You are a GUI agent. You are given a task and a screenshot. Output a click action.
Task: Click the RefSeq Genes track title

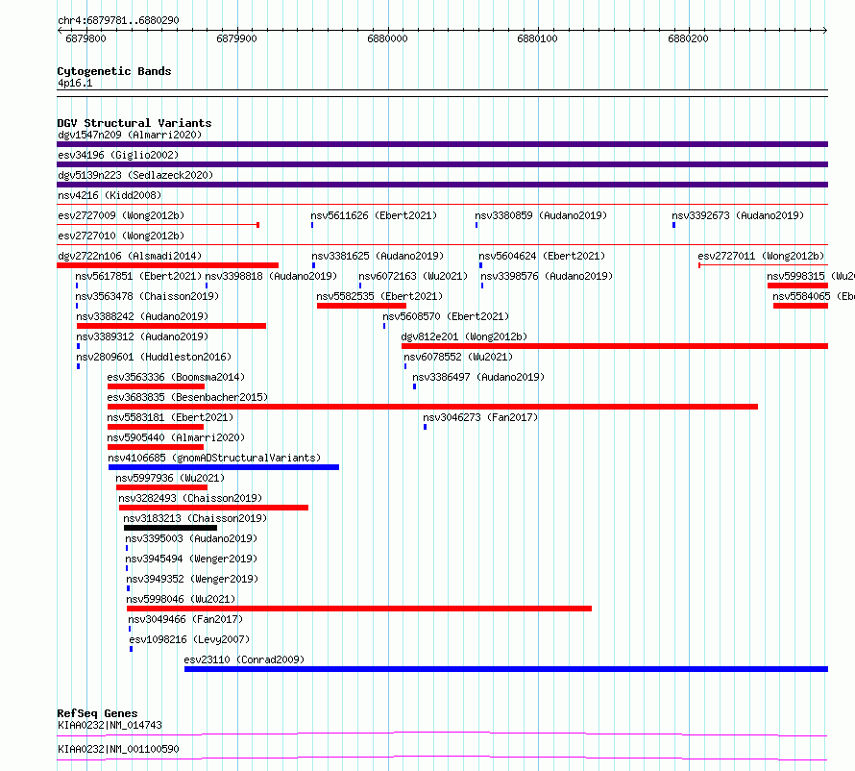click(x=97, y=713)
